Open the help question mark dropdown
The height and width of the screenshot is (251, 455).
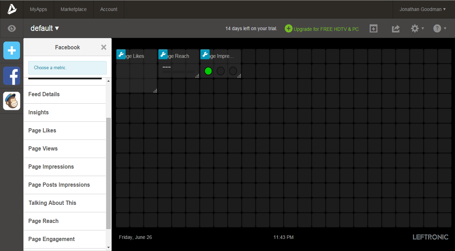click(440, 28)
